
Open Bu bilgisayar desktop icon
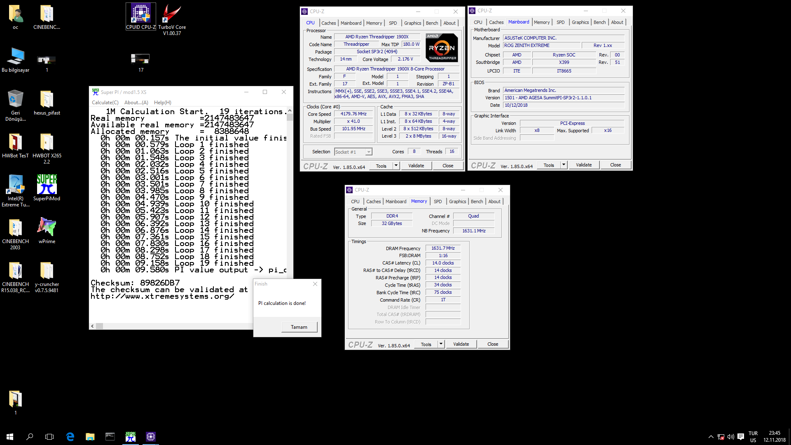16,60
